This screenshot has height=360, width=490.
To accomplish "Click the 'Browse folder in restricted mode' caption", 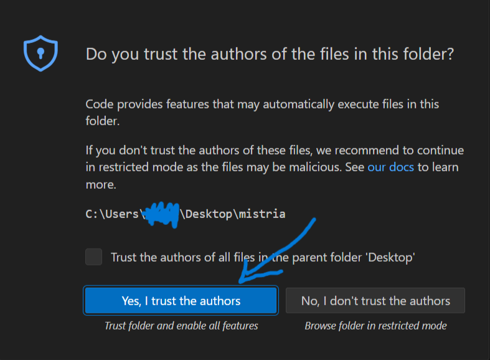I will tap(375, 326).
